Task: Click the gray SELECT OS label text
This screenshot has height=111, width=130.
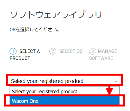Action: (x=71, y=51)
